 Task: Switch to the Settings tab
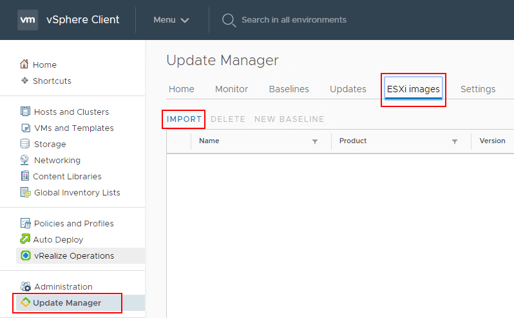point(478,89)
